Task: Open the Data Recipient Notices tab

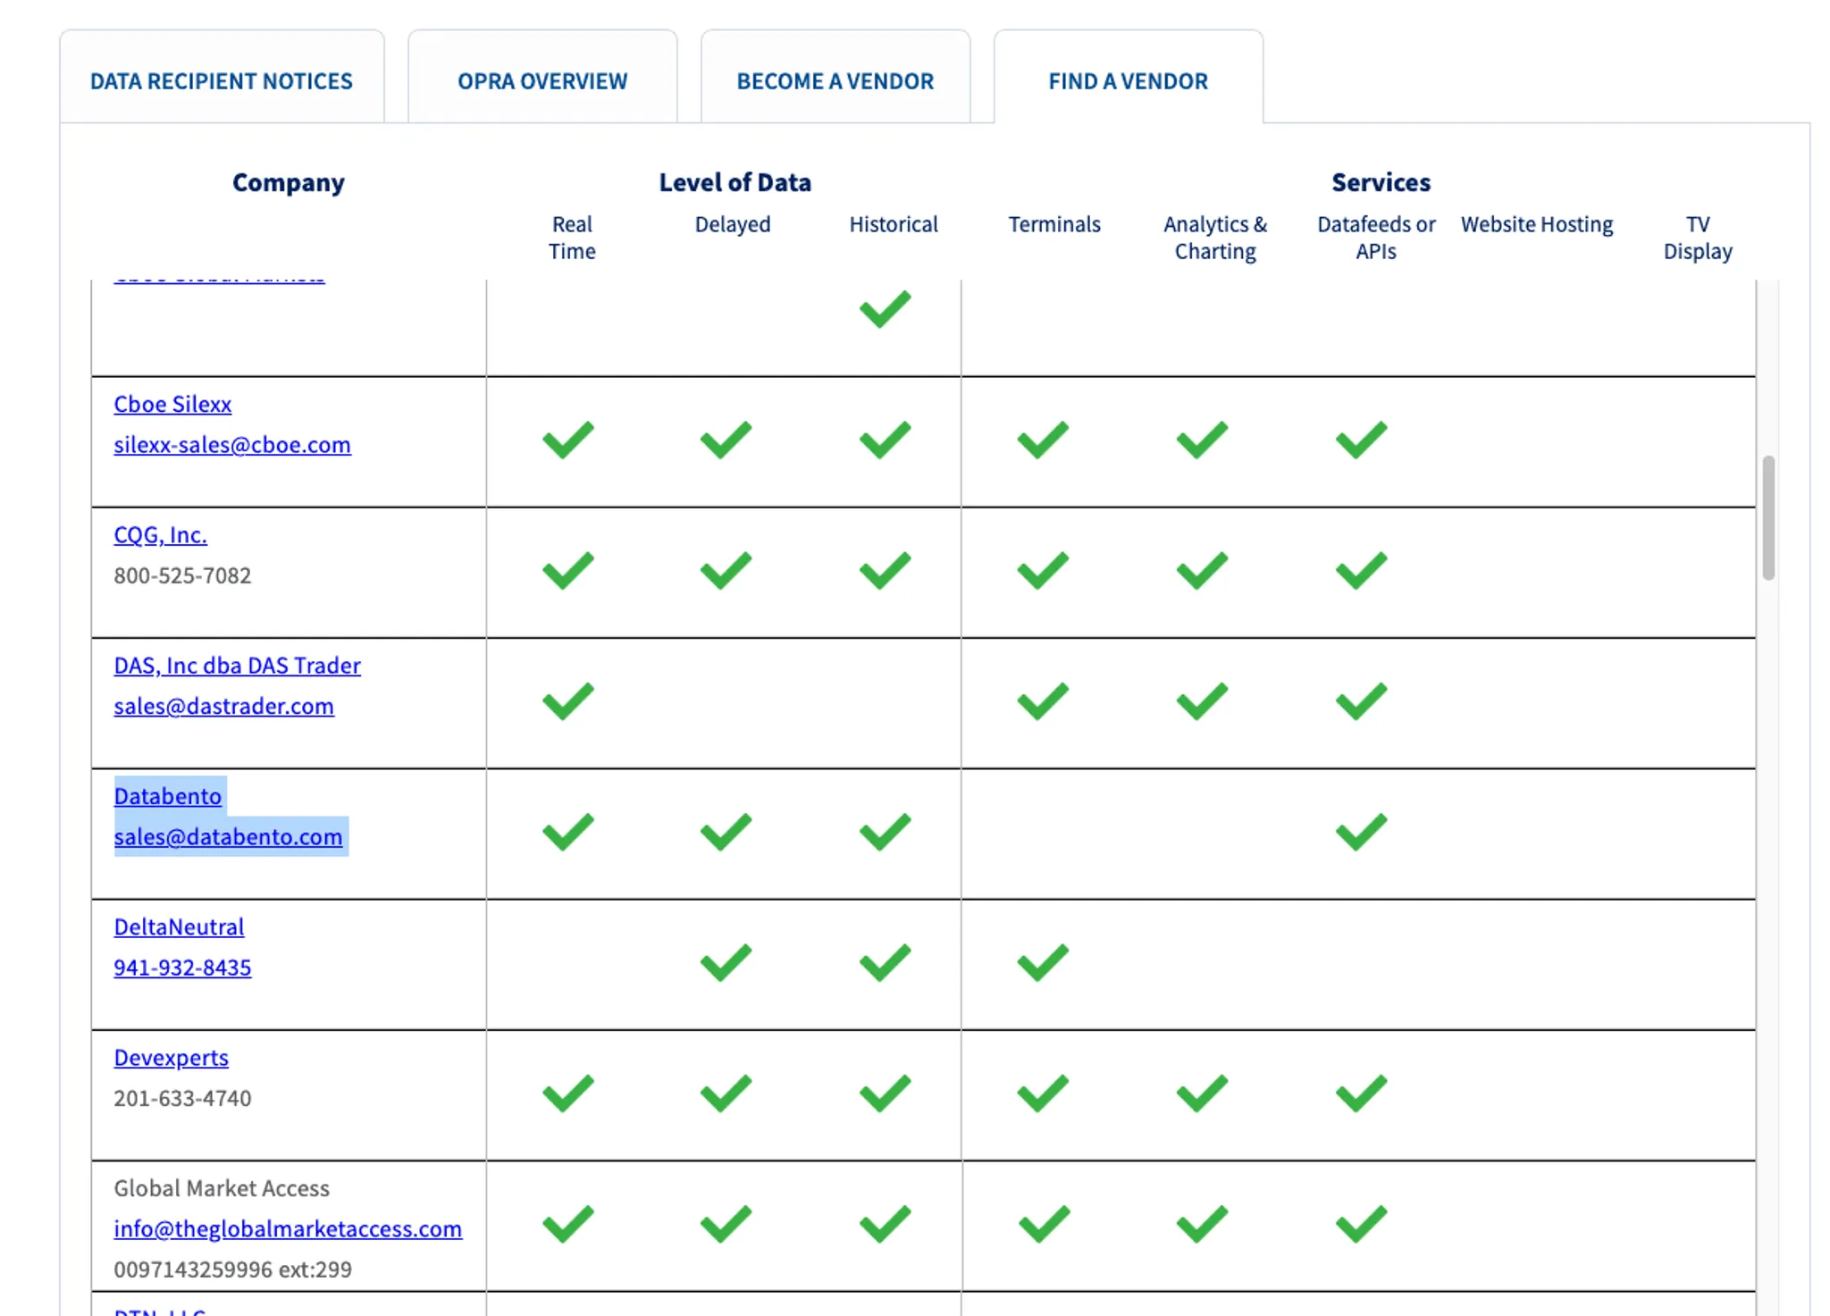Action: tap(222, 80)
